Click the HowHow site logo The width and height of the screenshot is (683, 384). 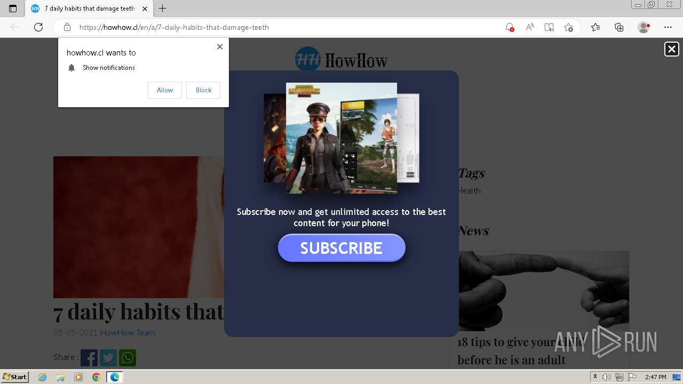(341, 59)
